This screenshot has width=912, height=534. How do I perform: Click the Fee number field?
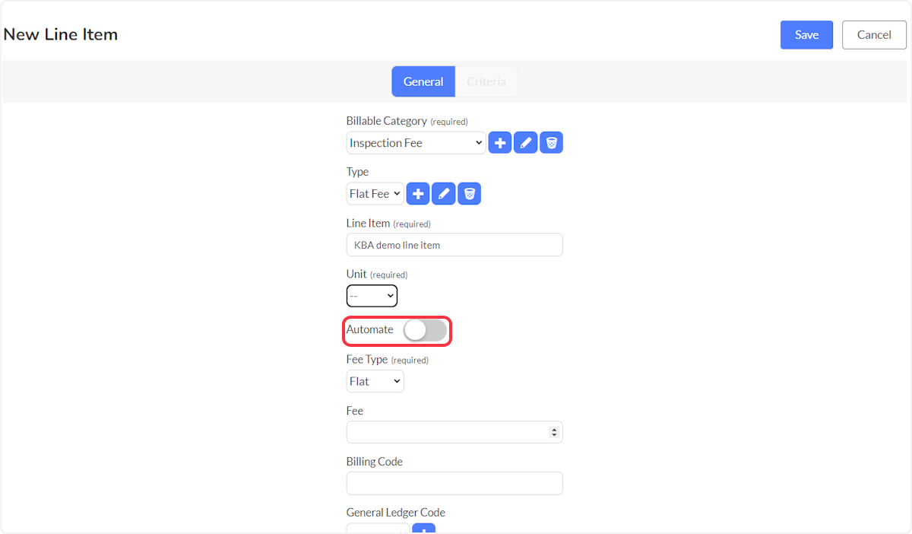tap(454, 432)
